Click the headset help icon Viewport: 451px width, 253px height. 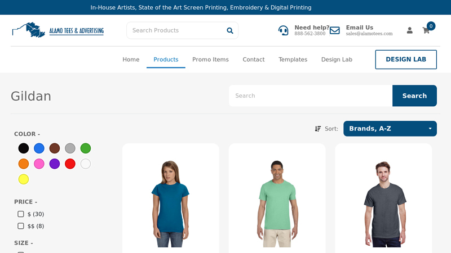pyautogui.click(x=284, y=30)
